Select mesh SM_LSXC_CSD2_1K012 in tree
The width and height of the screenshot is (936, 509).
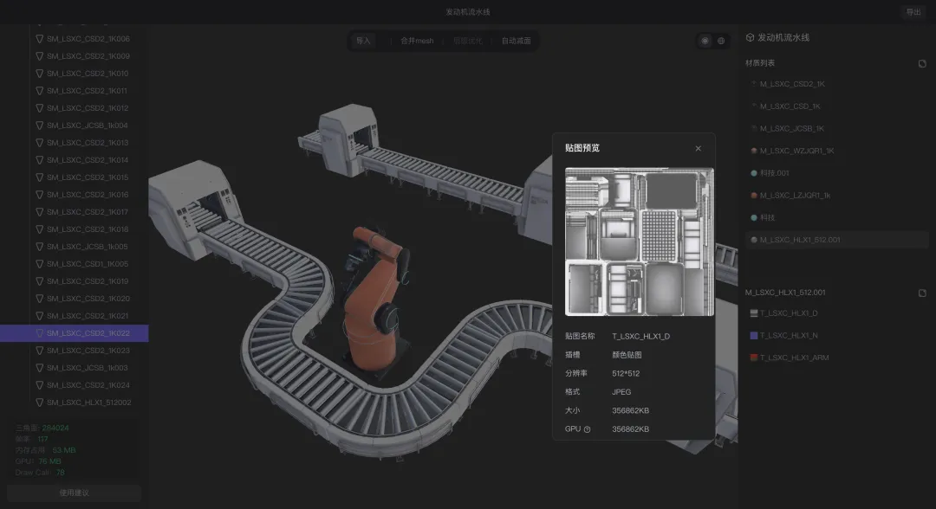(x=88, y=108)
